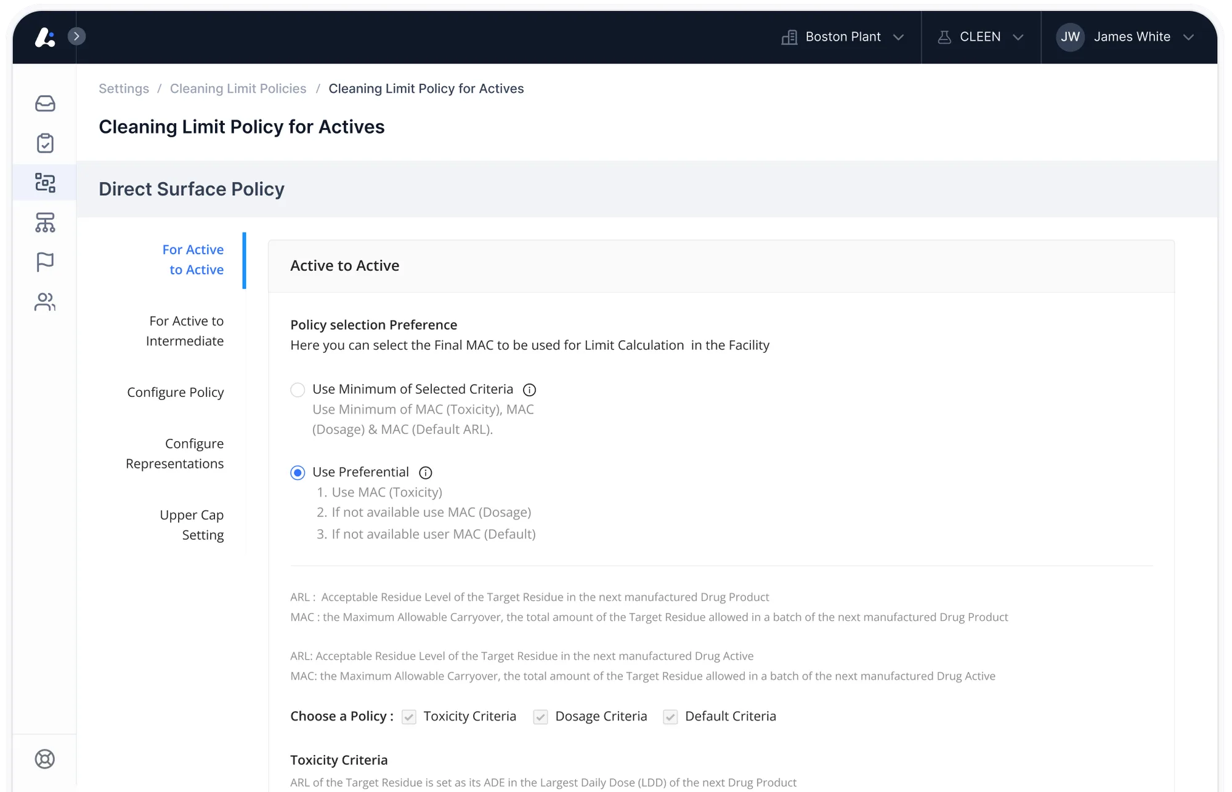Show info for Use Minimum of Selected Criteria
This screenshot has height=792, width=1232.
tap(529, 390)
